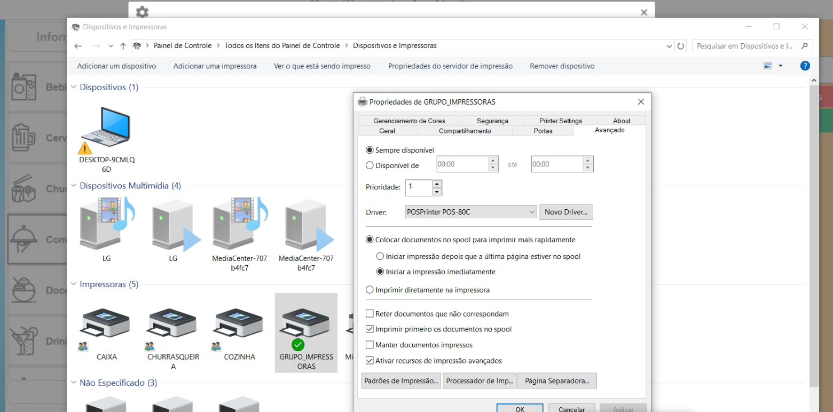Switch to the Portas tab
The image size is (833, 412).
(543, 131)
